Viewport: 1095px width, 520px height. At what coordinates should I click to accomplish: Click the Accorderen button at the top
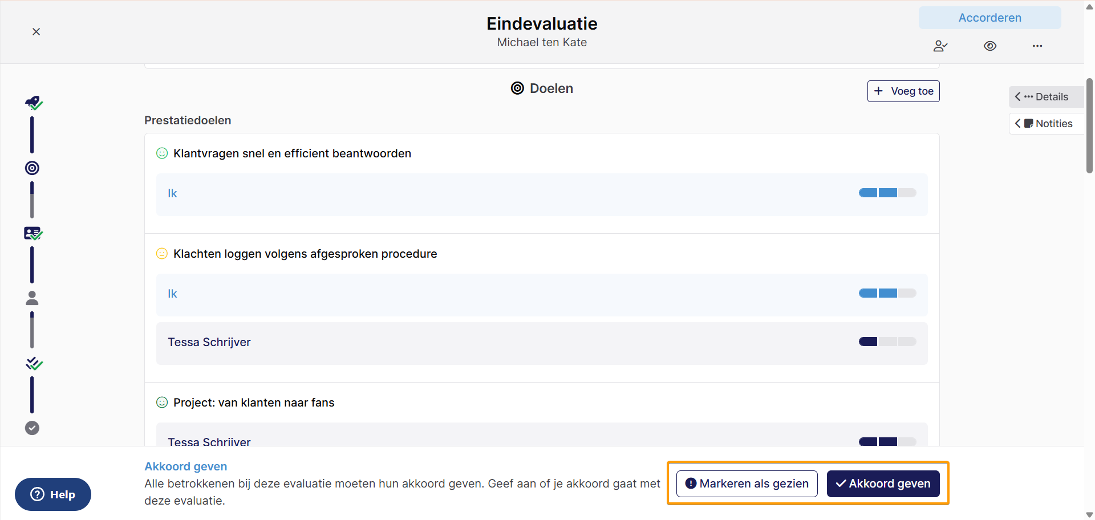tap(989, 18)
